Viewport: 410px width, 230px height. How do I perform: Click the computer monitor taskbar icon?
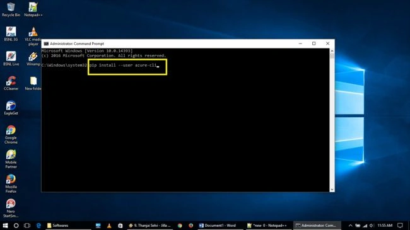tap(98, 226)
